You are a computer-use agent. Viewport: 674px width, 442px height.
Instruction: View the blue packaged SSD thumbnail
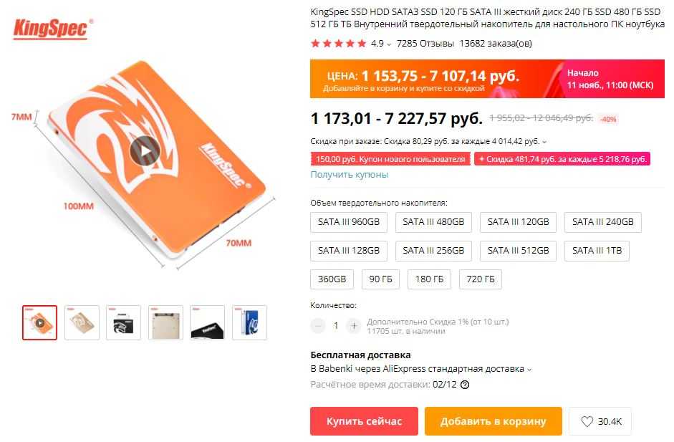(x=249, y=322)
